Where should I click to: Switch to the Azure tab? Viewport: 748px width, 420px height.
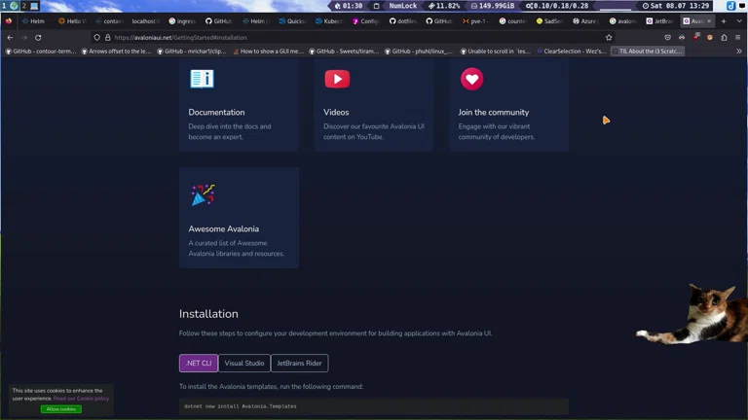[585, 21]
